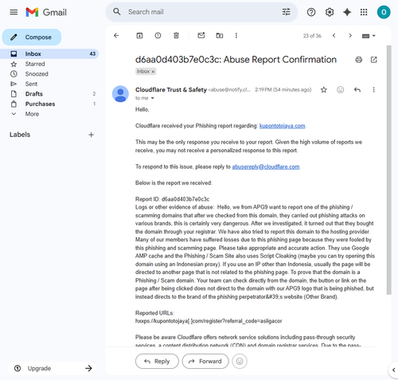Open the main menu hamburger icon
This screenshot has height=380, width=398.
coord(14,12)
